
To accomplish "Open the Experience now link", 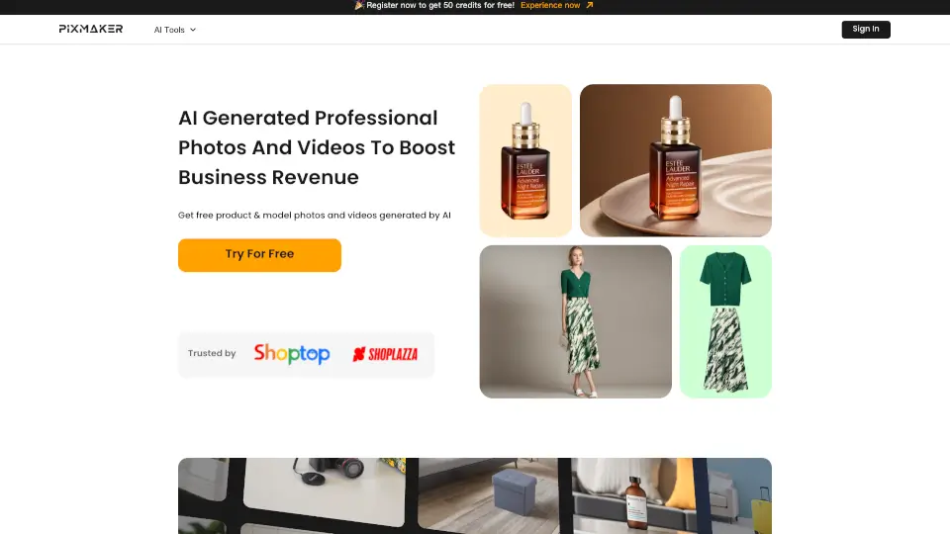I will coord(550,6).
